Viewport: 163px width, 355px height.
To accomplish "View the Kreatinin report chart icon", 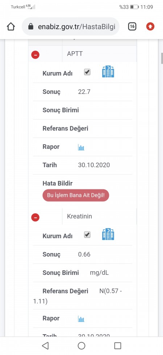I will click(81, 319).
